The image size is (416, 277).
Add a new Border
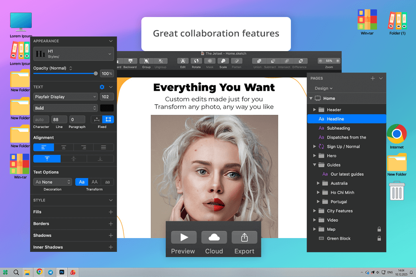pos(111,224)
